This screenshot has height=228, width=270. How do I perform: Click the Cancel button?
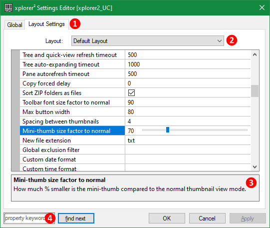coord(207,218)
